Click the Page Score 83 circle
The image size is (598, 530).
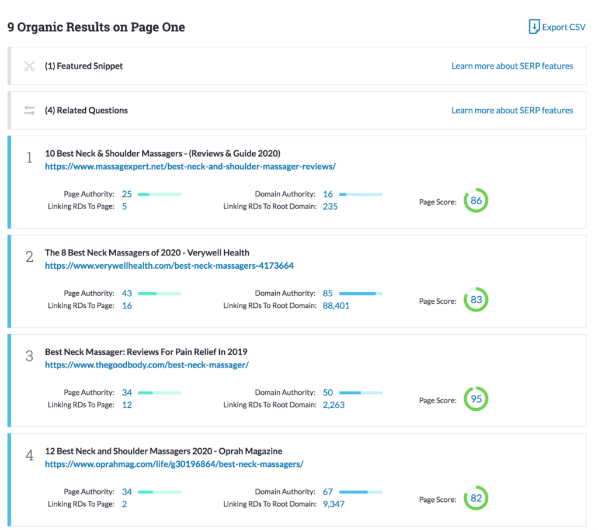pos(476,300)
